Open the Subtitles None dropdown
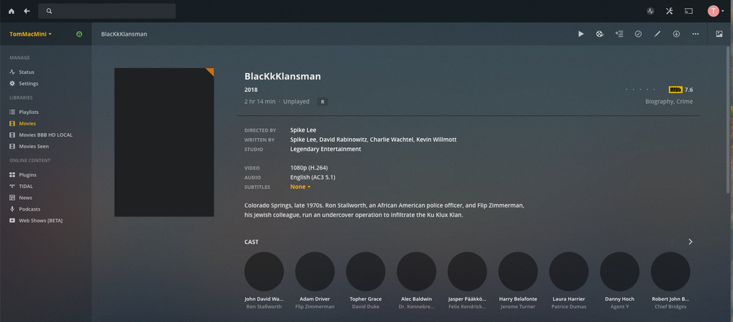This screenshot has height=322, width=733. [300, 187]
